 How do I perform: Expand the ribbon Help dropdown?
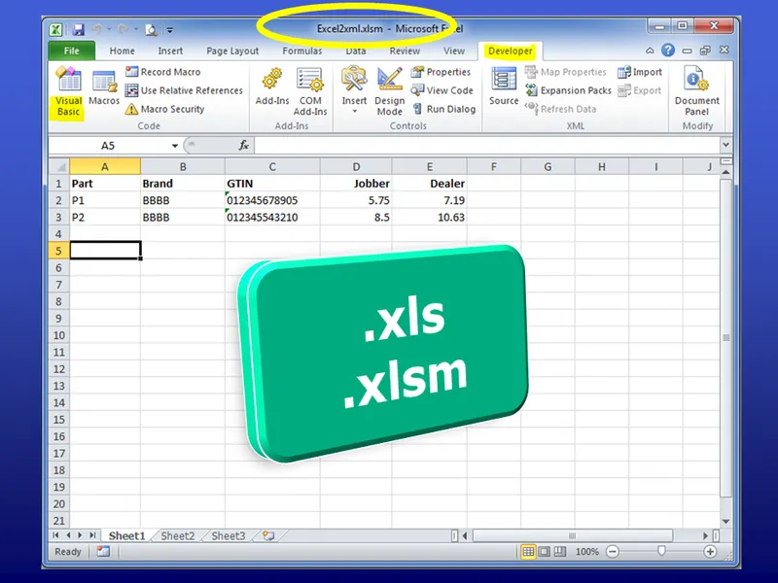[x=671, y=50]
